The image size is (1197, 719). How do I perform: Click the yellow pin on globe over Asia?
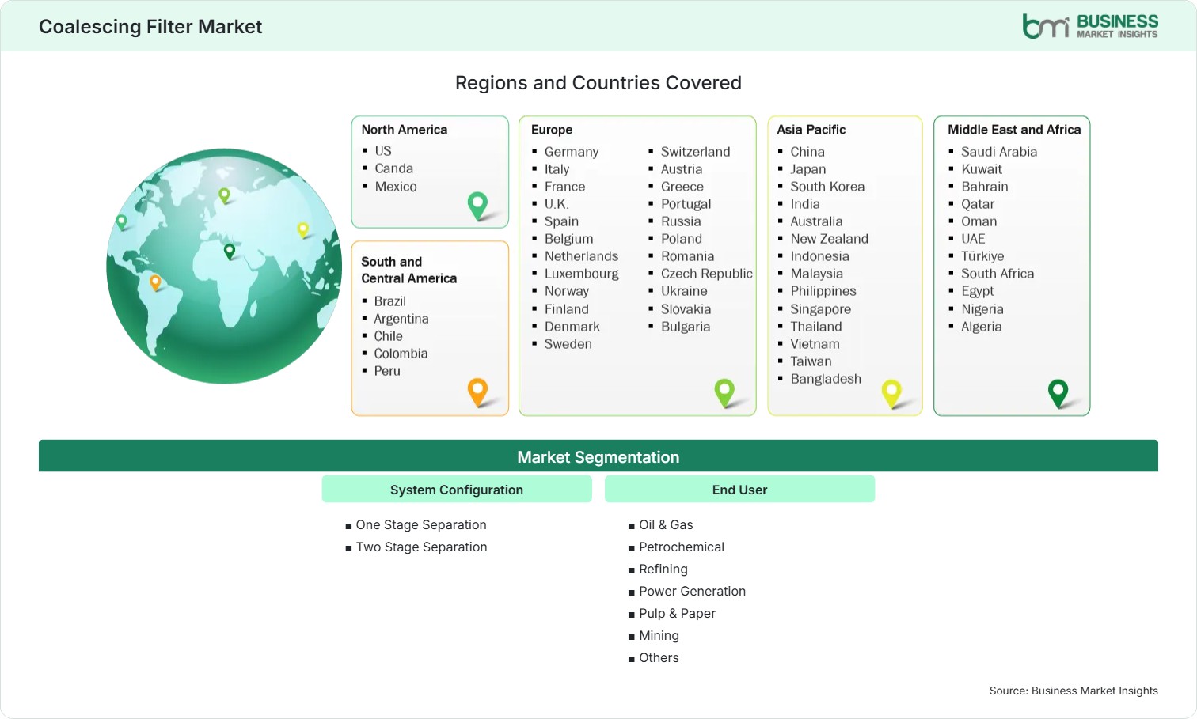(302, 230)
